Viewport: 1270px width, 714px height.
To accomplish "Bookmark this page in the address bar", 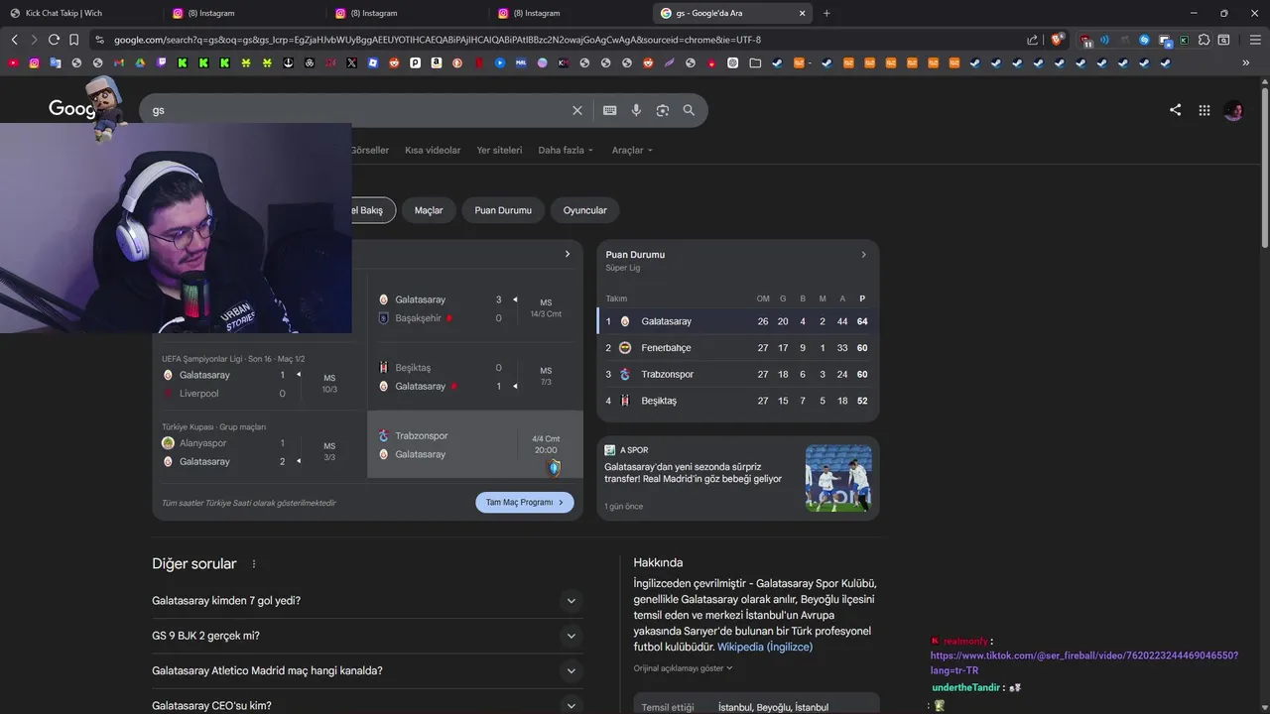I will tap(73, 40).
